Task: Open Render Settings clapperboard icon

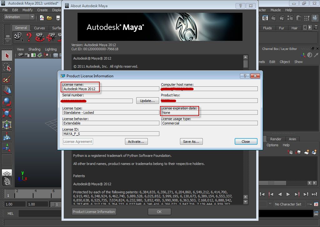Action: (x=290, y=18)
